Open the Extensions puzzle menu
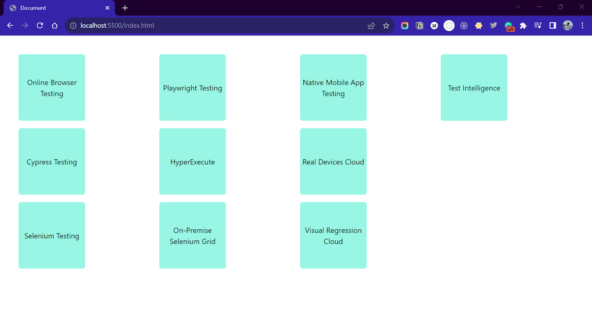The image size is (592, 309). coord(523,25)
